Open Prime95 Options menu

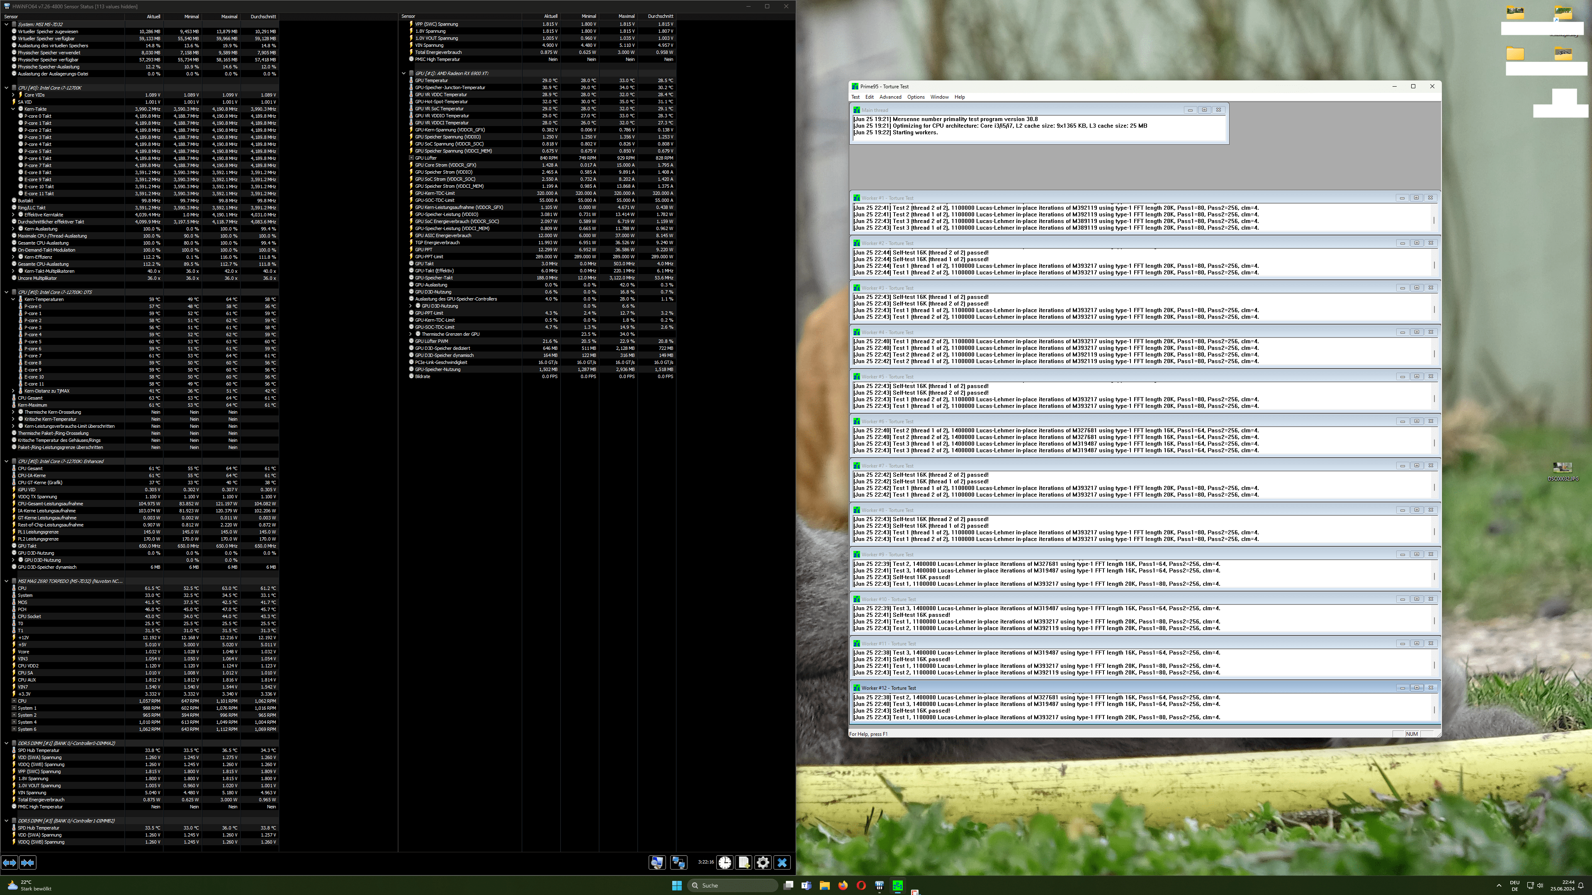(915, 97)
